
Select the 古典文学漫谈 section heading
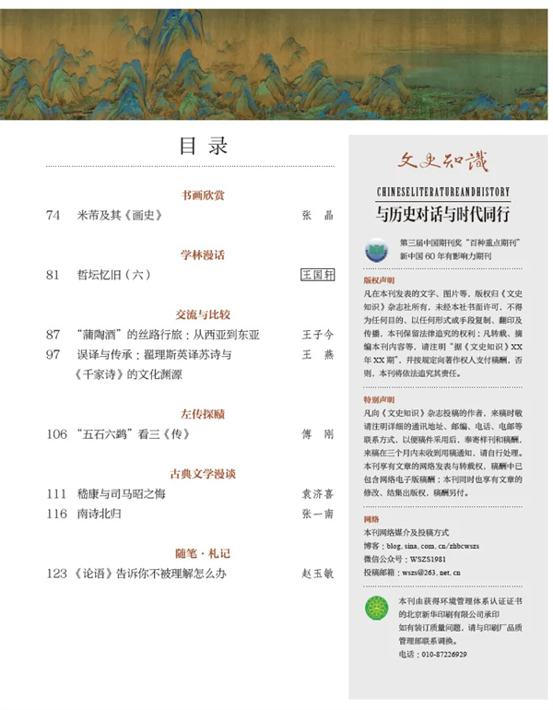203,474
